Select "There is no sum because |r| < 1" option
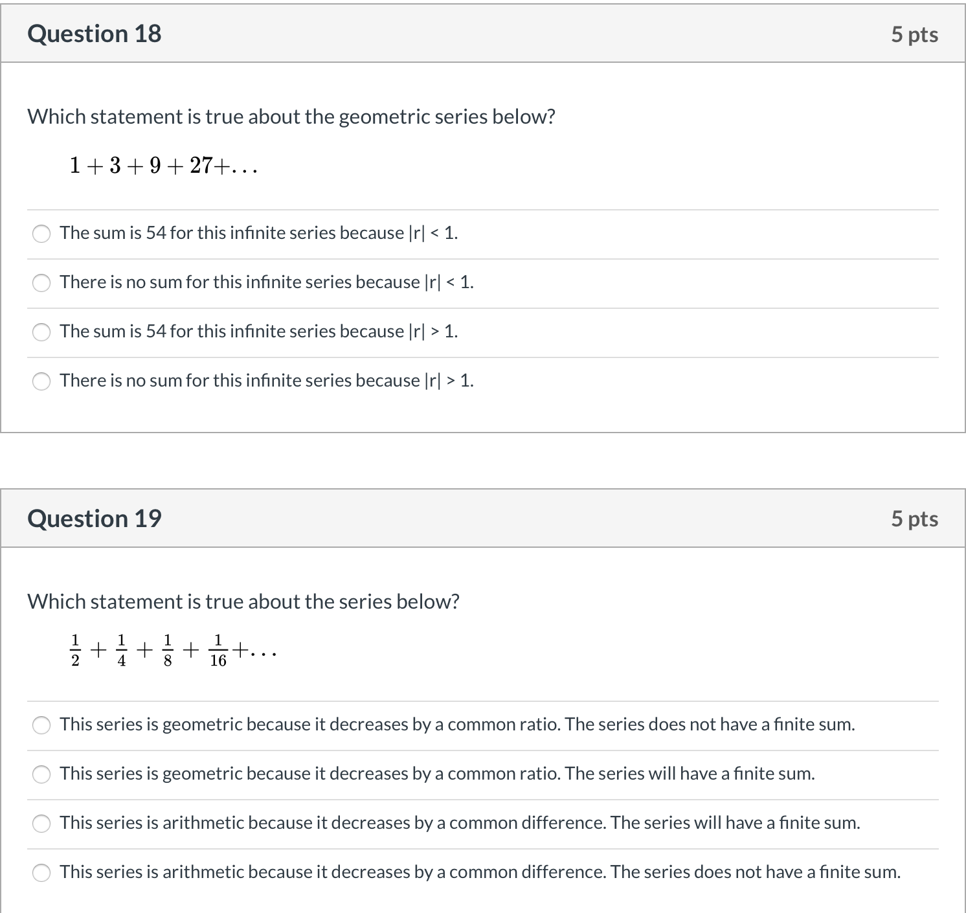This screenshot has height=913, width=966. pyautogui.click(x=41, y=283)
